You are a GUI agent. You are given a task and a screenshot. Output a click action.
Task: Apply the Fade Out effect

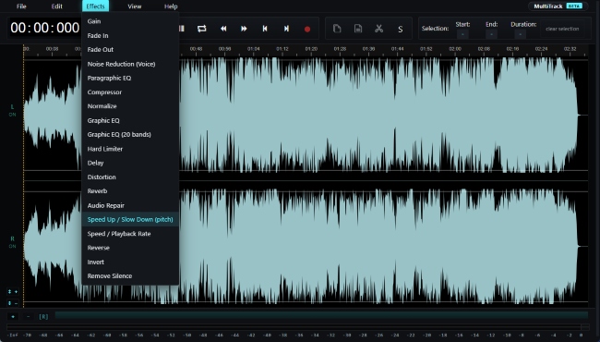coord(130,49)
